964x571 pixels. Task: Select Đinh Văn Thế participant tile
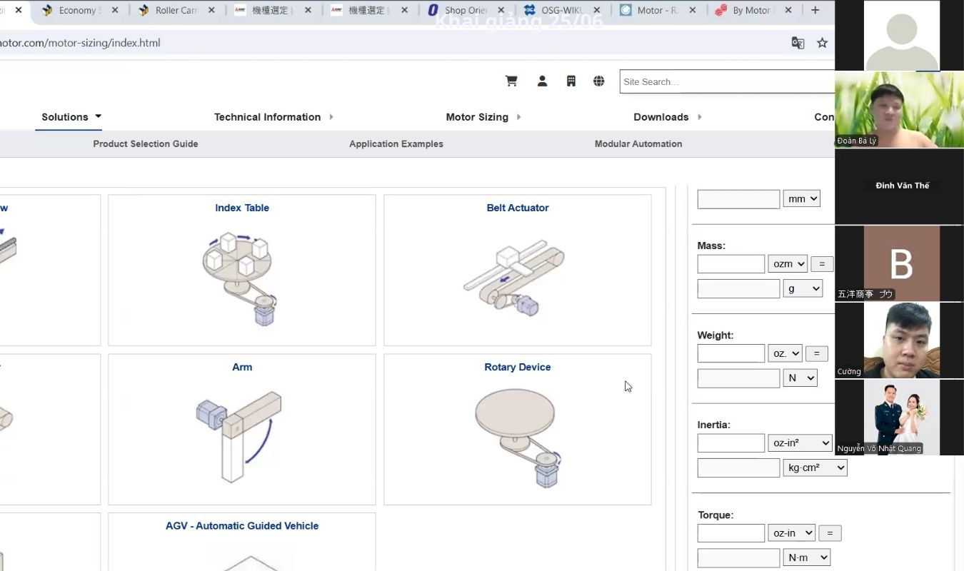(x=899, y=186)
